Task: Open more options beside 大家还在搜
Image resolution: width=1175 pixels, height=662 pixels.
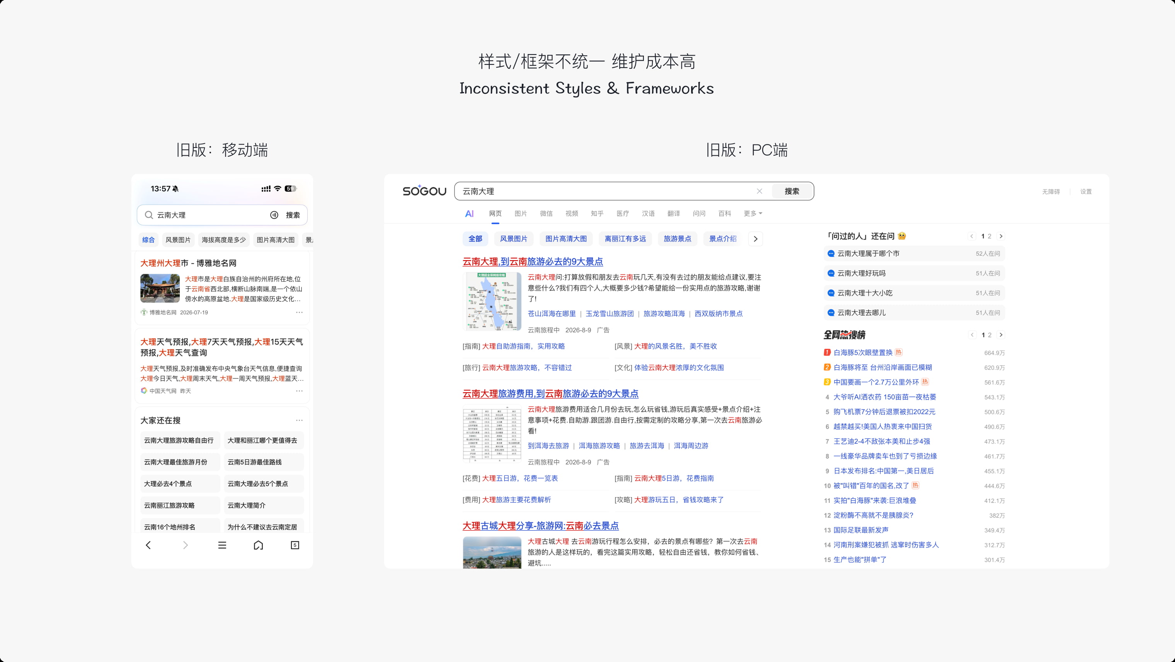Action: point(299,420)
